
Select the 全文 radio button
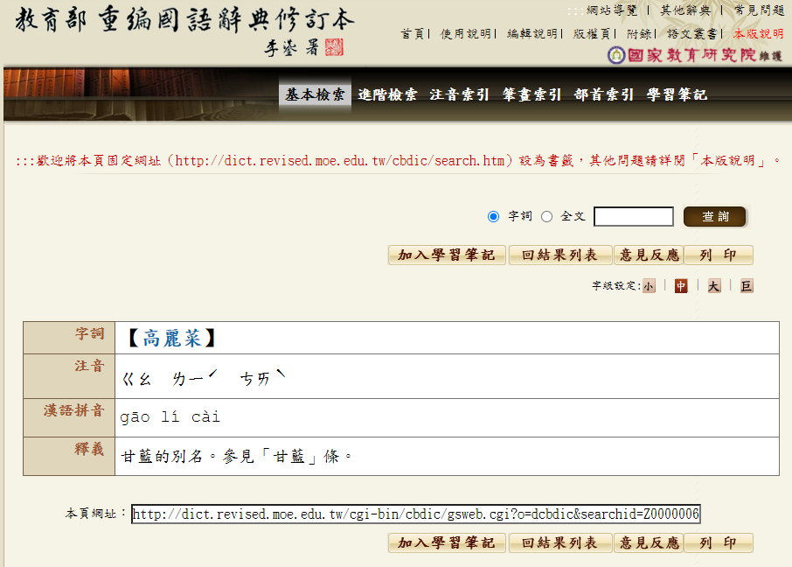546,216
